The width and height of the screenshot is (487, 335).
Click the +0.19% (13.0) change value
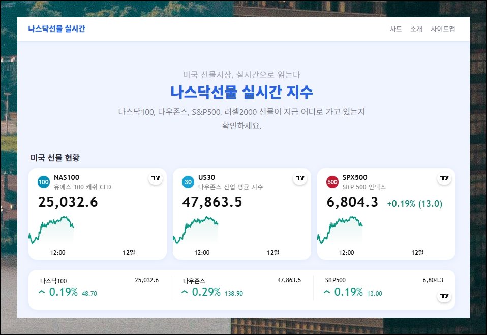[x=415, y=204]
